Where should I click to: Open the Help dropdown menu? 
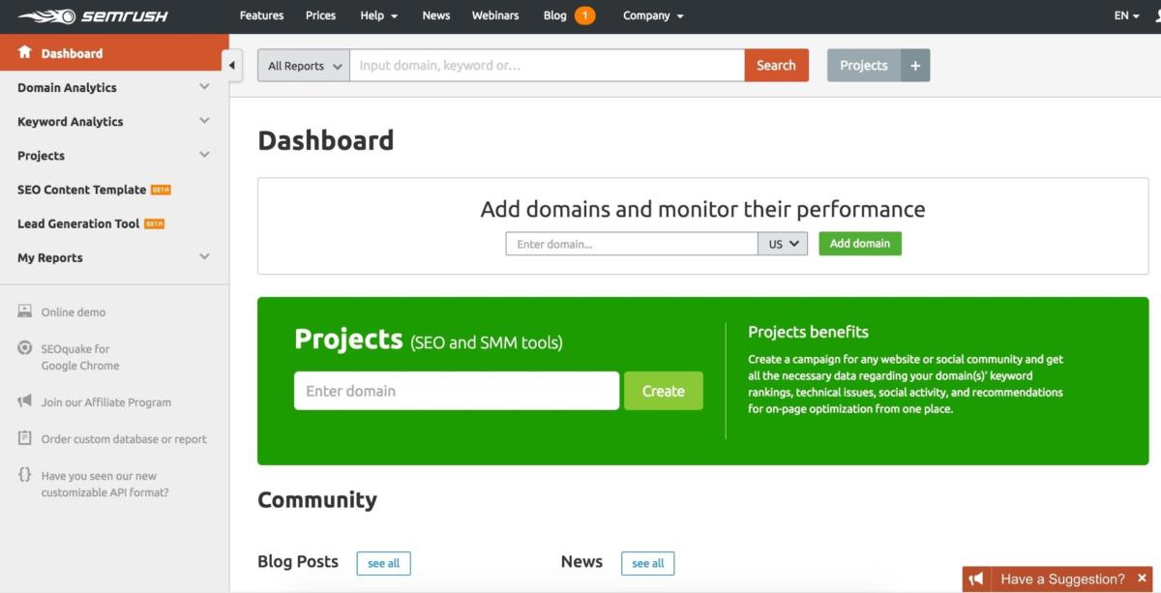[x=378, y=15]
